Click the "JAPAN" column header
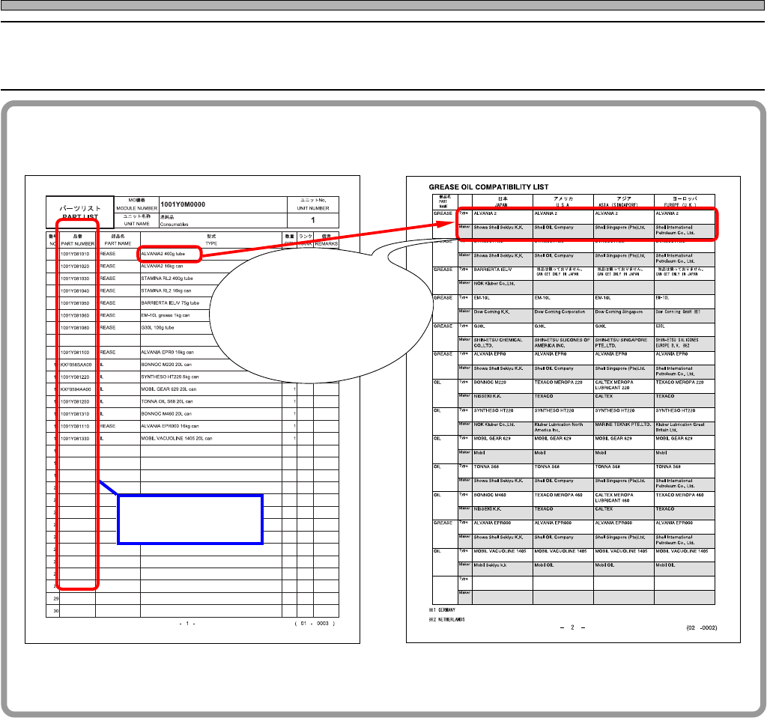Screen dimensions: 767x718 pos(503,205)
